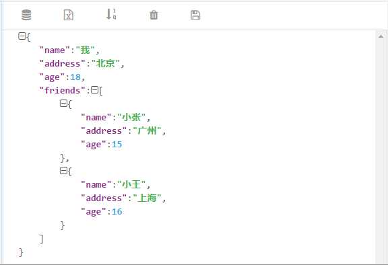Screen dimensions: 388x265
Task: Select the age value 15
Action: point(117,144)
